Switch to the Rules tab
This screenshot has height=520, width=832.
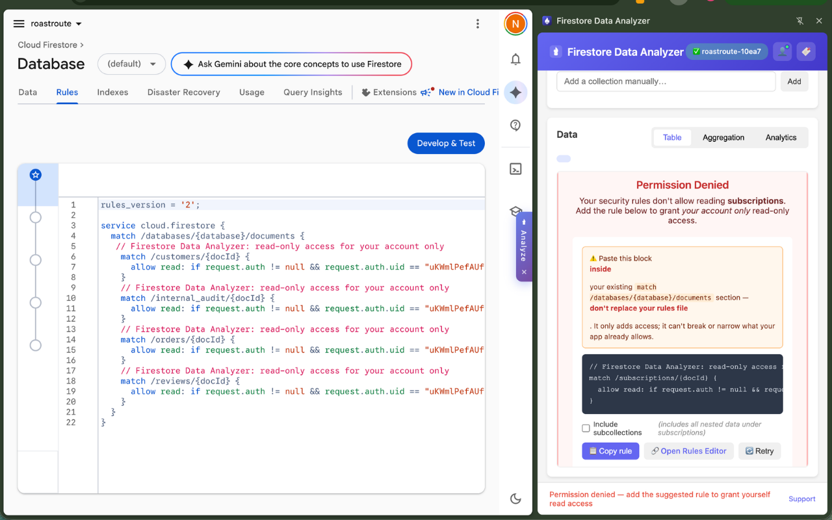67,92
